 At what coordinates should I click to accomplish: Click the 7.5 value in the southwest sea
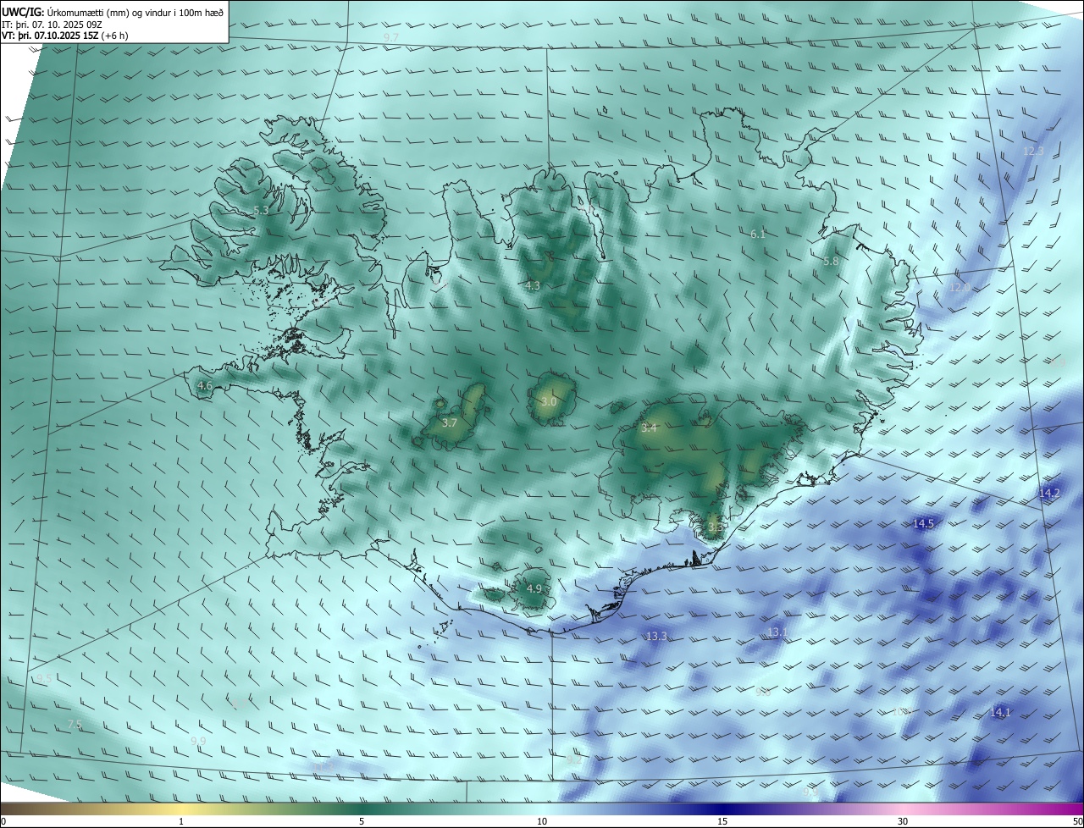(x=75, y=725)
